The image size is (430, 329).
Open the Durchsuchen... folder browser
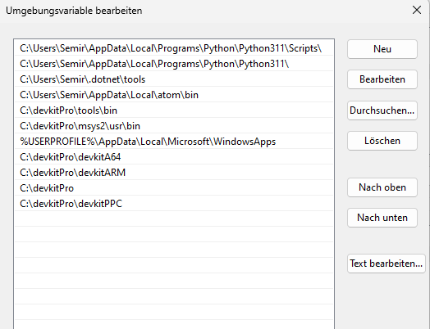382,110
